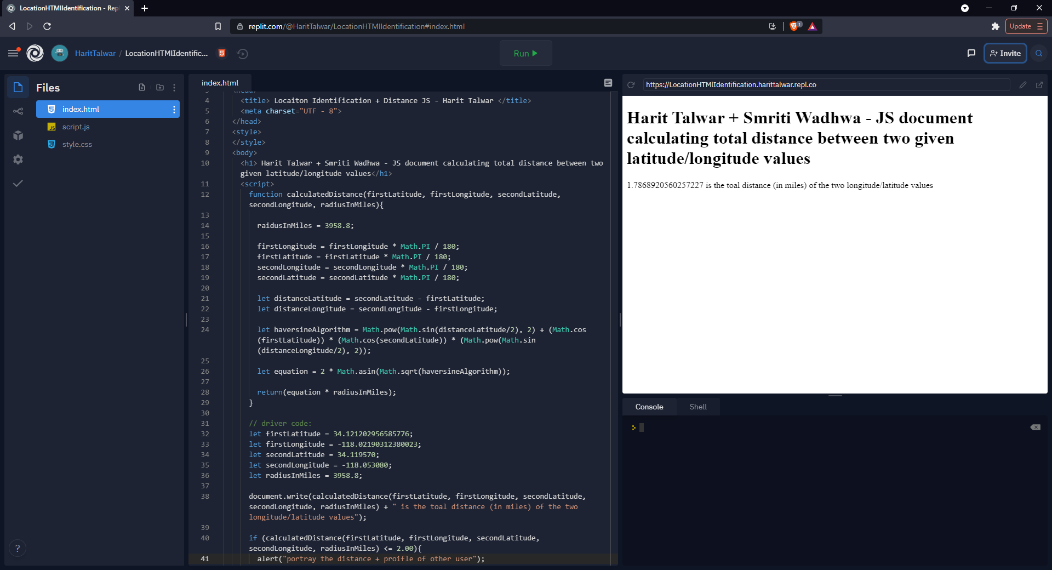Image resolution: width=1052 pixels, height=570 pixels.
Task: Open the Packages panel cube icon
Action: tap(18, 135)
